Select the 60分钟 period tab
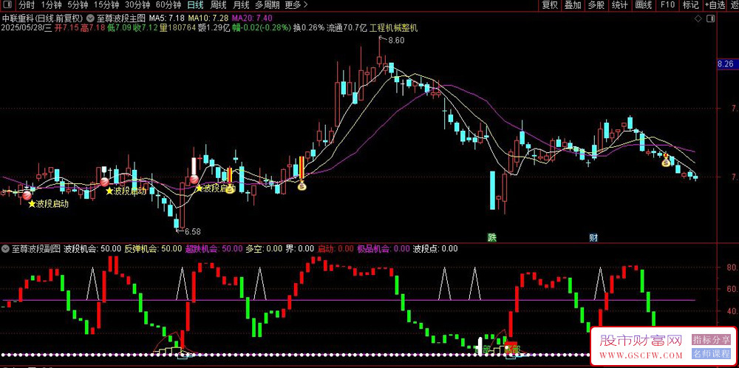The image size is (739, 368). (x=168, y=5)
